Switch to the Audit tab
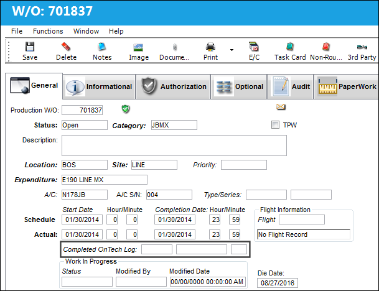The width and height of the screenshot is (379, 291). pos(290,86)
